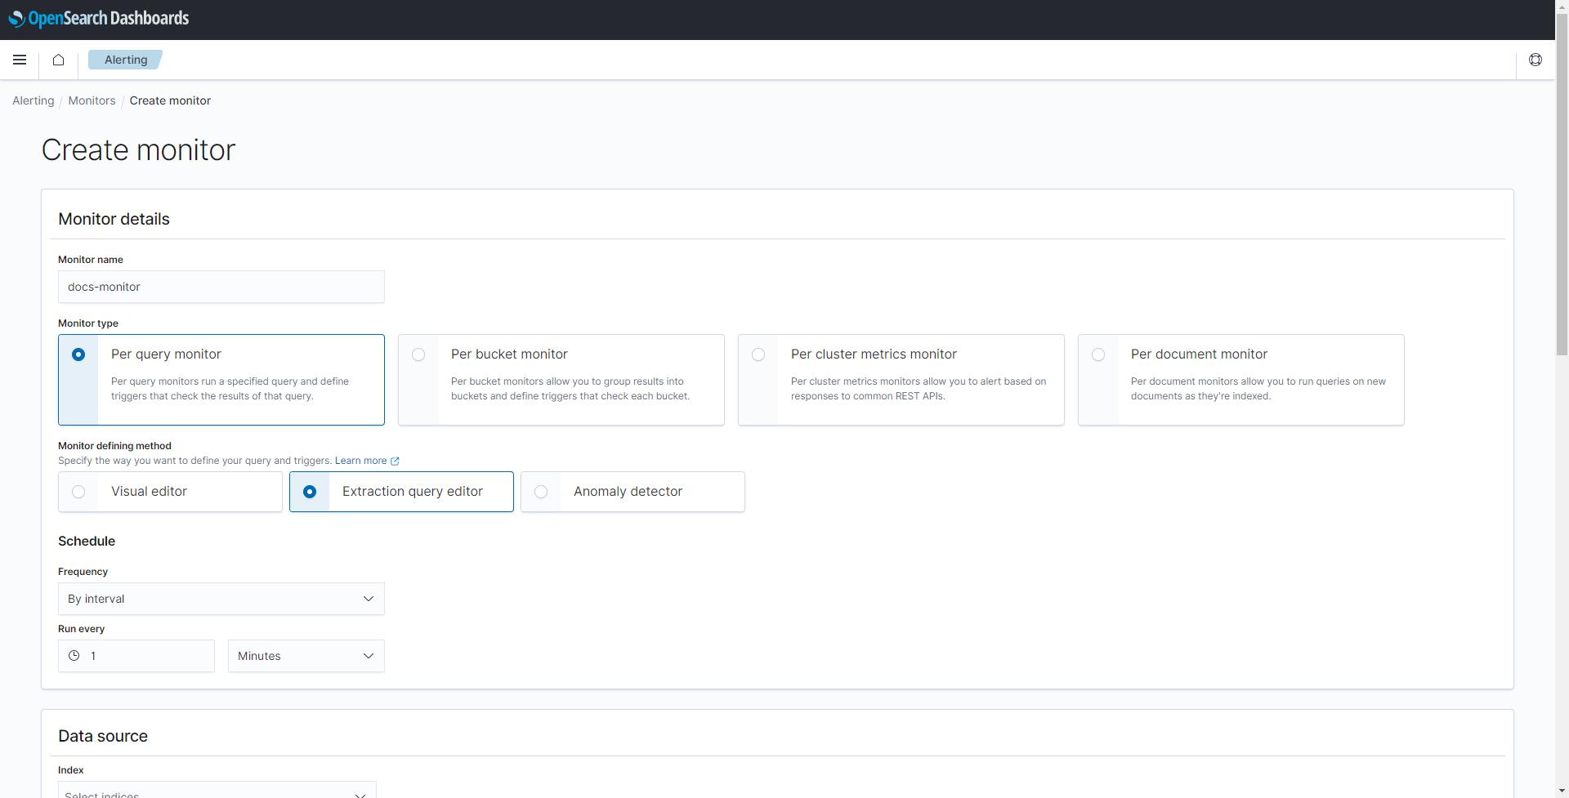Select Per document monitor radio
The image size is (1569, 798).
(1098, 354)
